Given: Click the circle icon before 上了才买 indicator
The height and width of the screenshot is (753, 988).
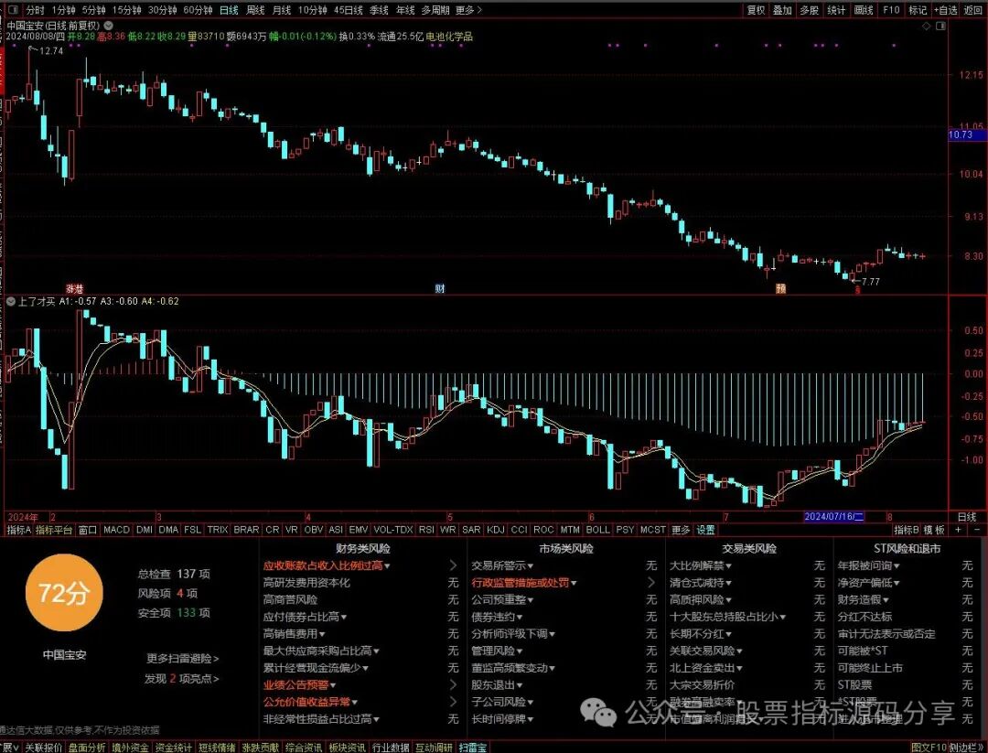Looking at the screenshot, I should (x=11, y=301).
